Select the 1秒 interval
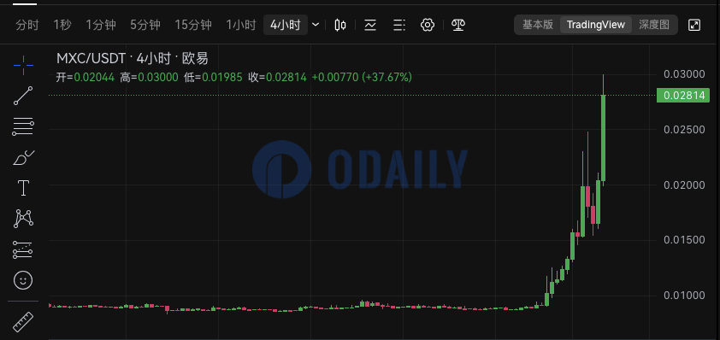The image size is (720, 340). click(x=62, y=25)
